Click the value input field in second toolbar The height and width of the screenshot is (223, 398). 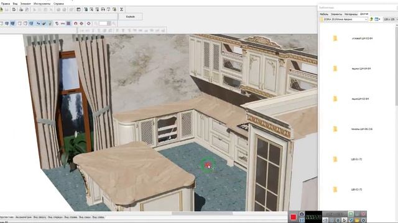pyautogui.click(x=103, y=24)
